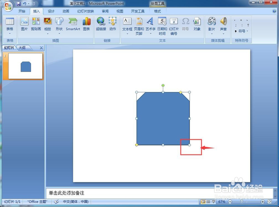Screen dimensions: 279x207
Task: Insert a movie with 影片
Action: click(212, 24)
